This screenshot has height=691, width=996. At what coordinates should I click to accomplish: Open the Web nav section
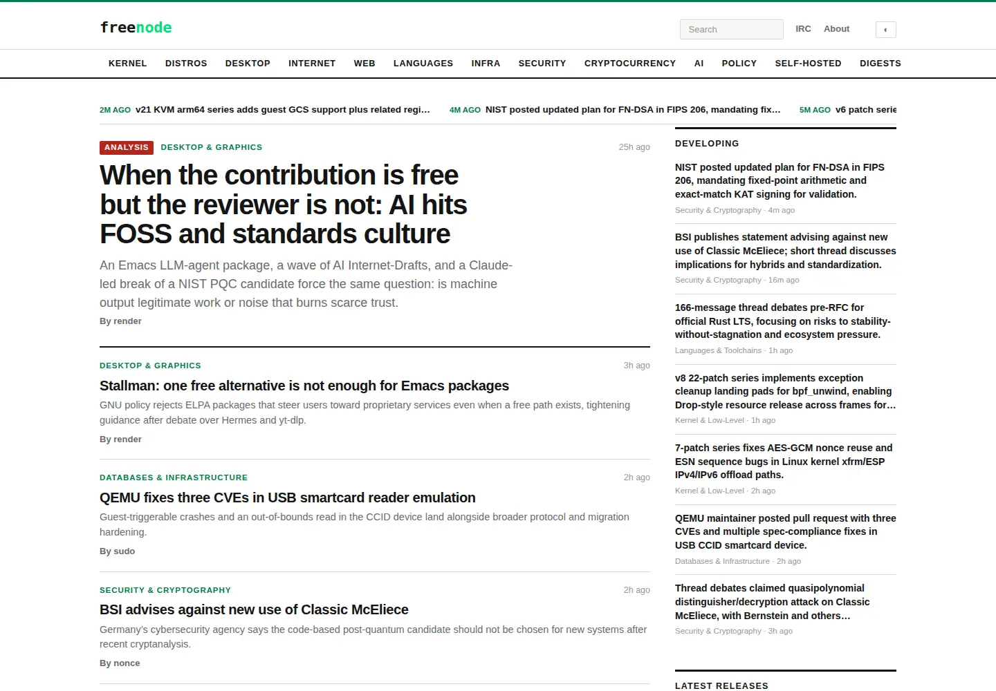coord(365,64)
